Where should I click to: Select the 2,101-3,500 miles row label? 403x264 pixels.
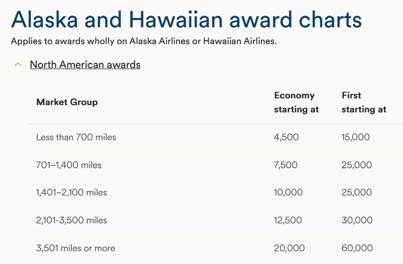tap(72, 220)
